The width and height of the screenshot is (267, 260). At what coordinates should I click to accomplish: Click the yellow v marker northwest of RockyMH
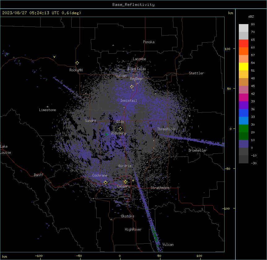(x=54, y=57)
